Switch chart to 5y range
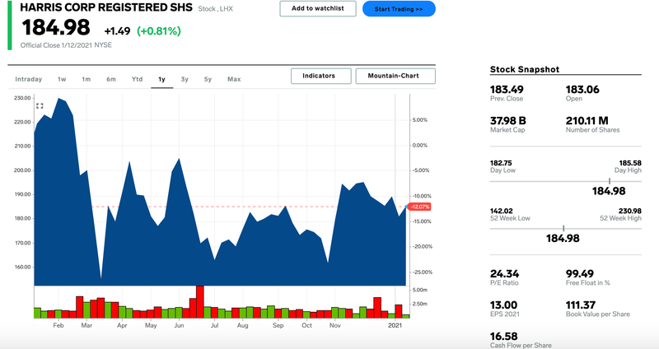The image size is (659, 349). [208, 79]
